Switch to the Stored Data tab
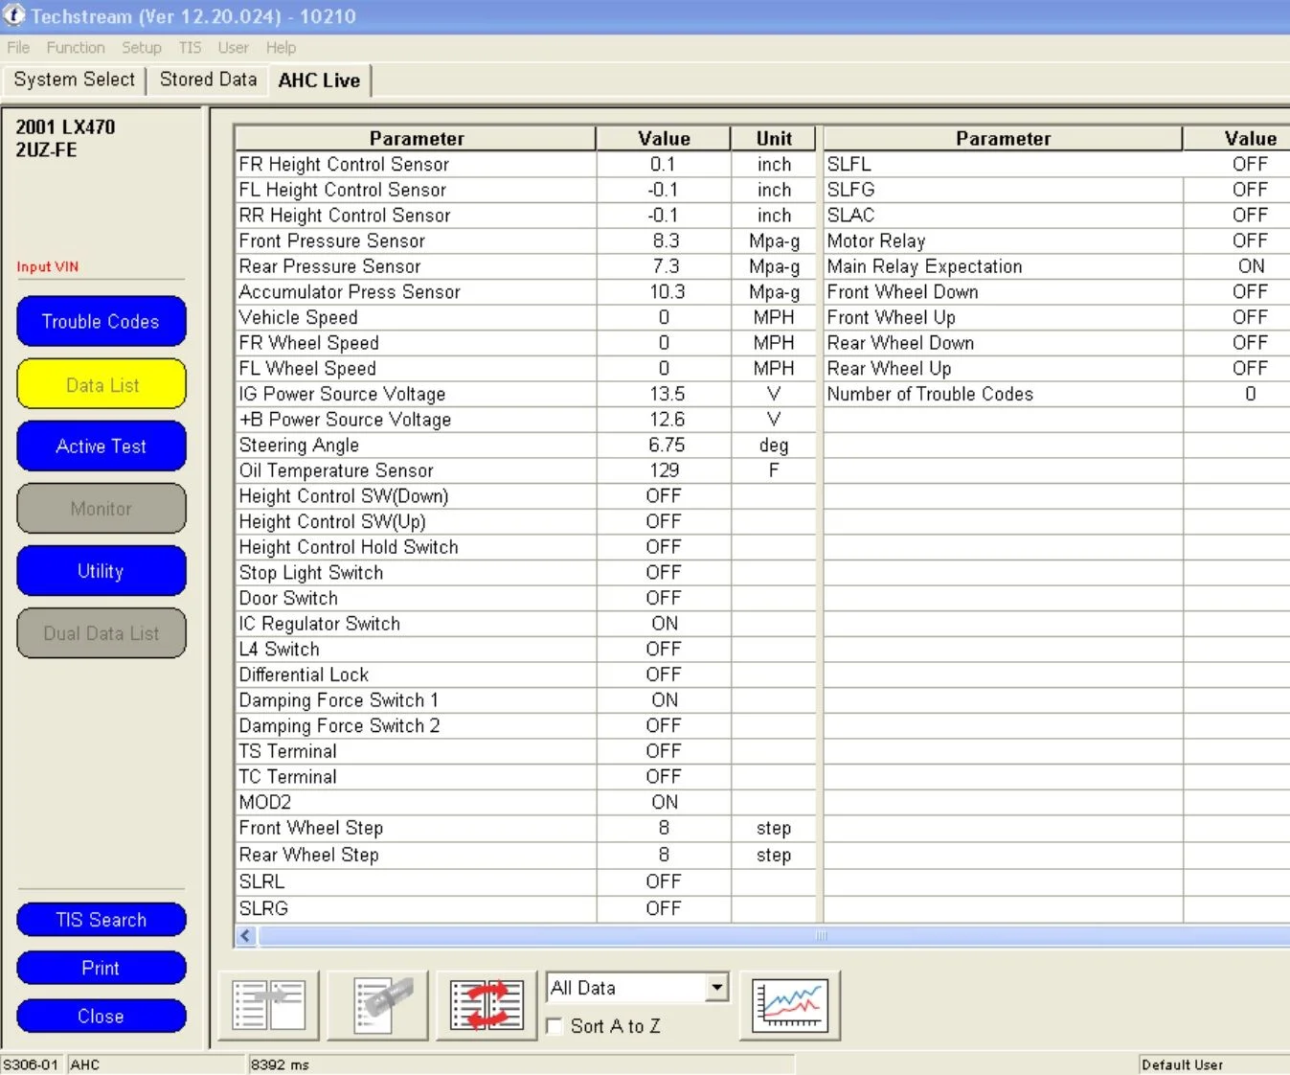1290x1075 pixels. click(x=208, y=80)
